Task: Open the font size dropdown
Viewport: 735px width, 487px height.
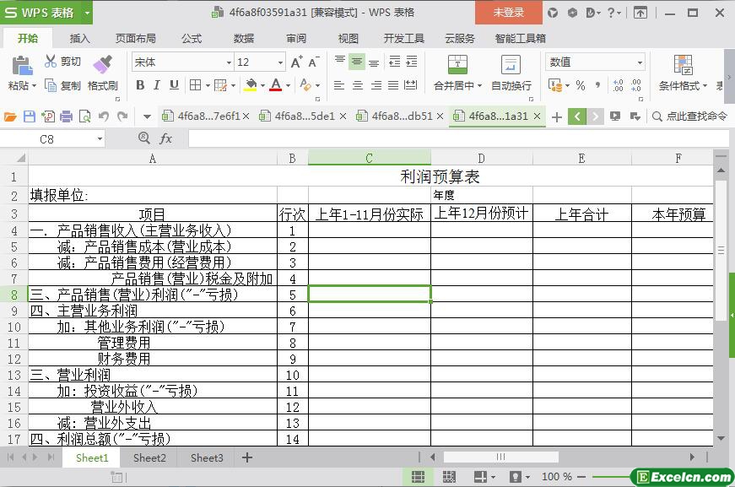Action: (280, 62)
